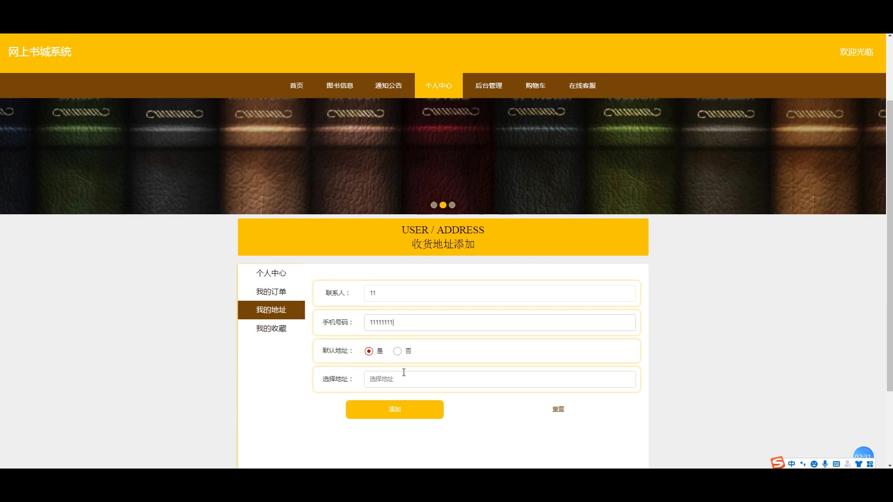Click the punctuation mode icon in IME bar
Image resolution: width=893 pixels, height=502 pixels.
[803, 464]
